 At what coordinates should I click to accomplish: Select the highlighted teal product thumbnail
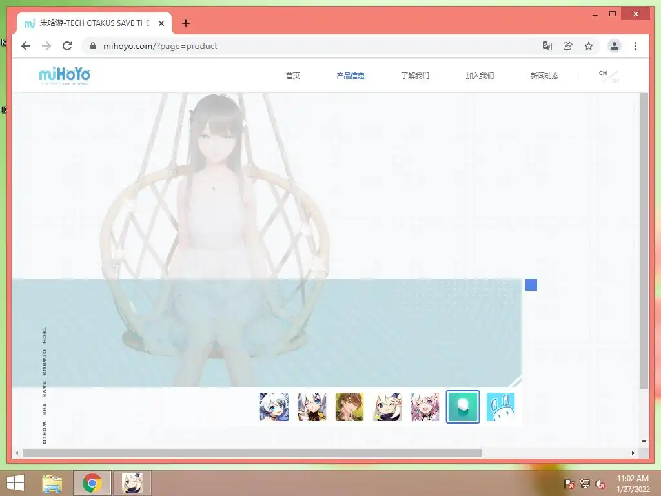463,407
